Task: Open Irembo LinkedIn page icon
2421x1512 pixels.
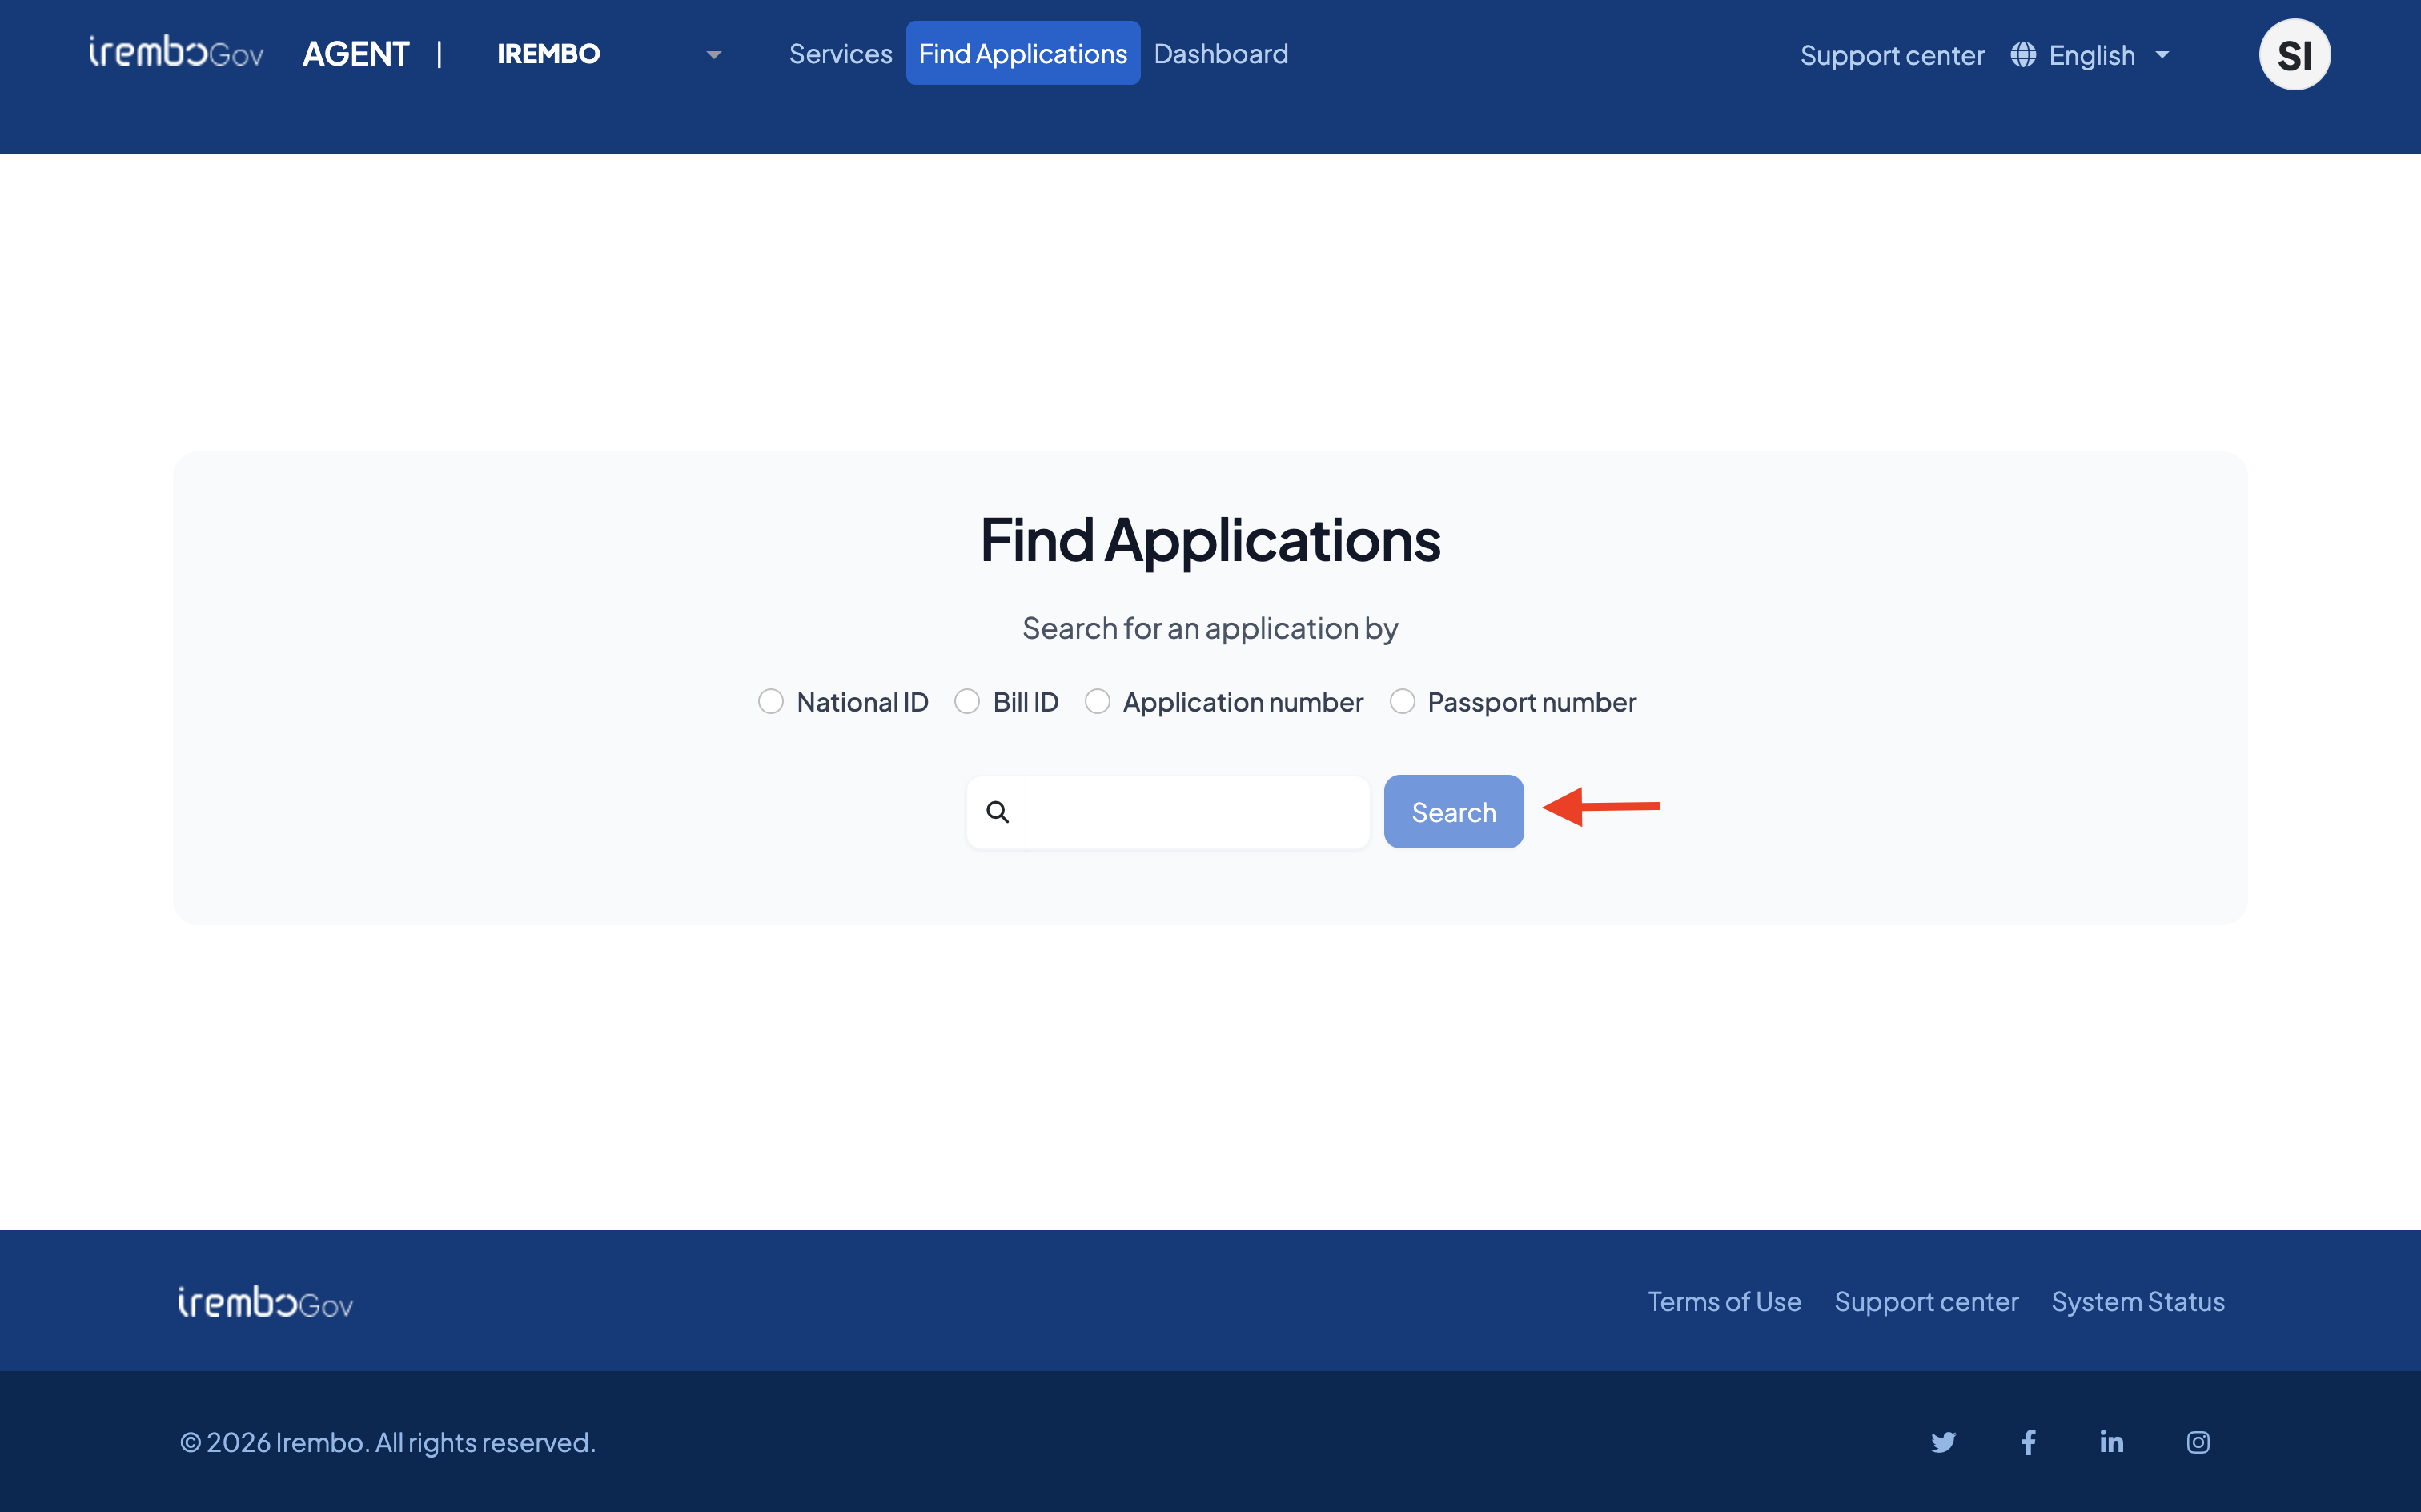Action: click(2111, 1441)
